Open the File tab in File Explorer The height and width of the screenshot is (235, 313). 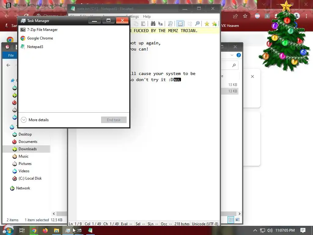(x=11, y=55)
